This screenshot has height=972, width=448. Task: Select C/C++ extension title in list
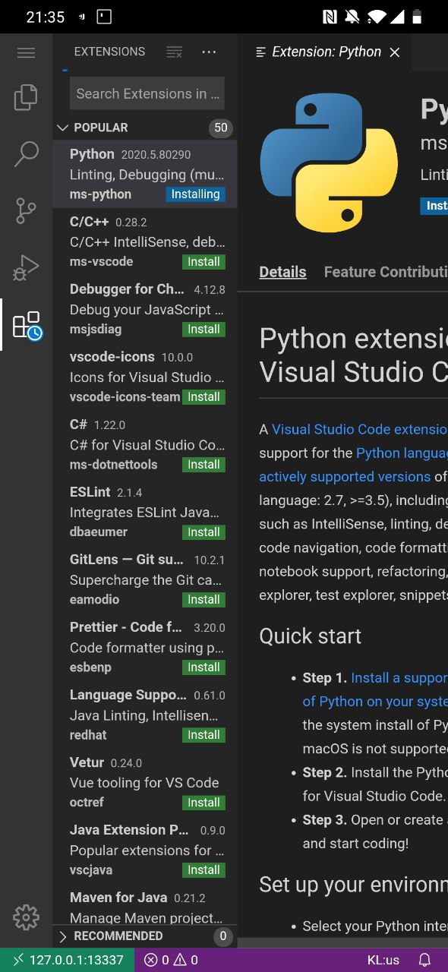pyautogui.click(x=90, y=222)
